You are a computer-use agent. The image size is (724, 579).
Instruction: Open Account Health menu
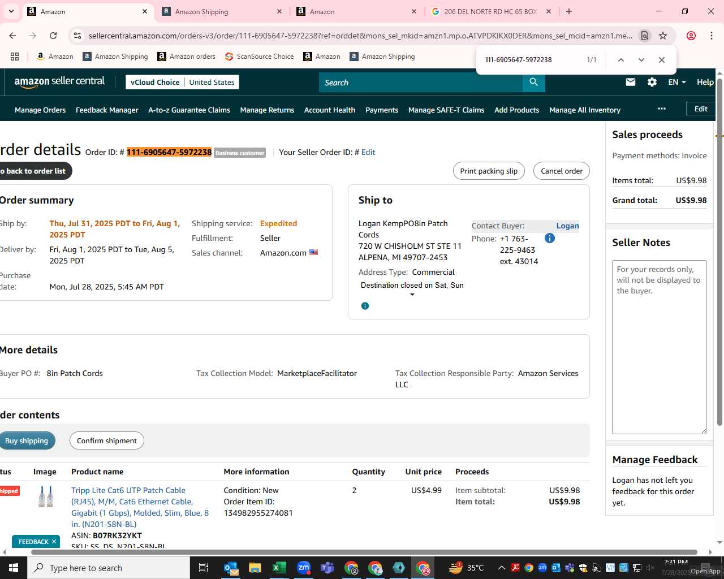[330, 110]
